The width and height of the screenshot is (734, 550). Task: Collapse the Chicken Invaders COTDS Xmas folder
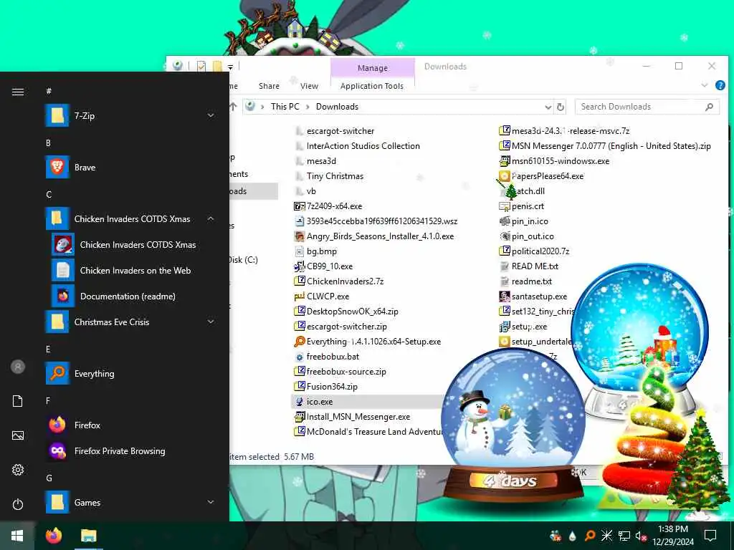(211, 219)
